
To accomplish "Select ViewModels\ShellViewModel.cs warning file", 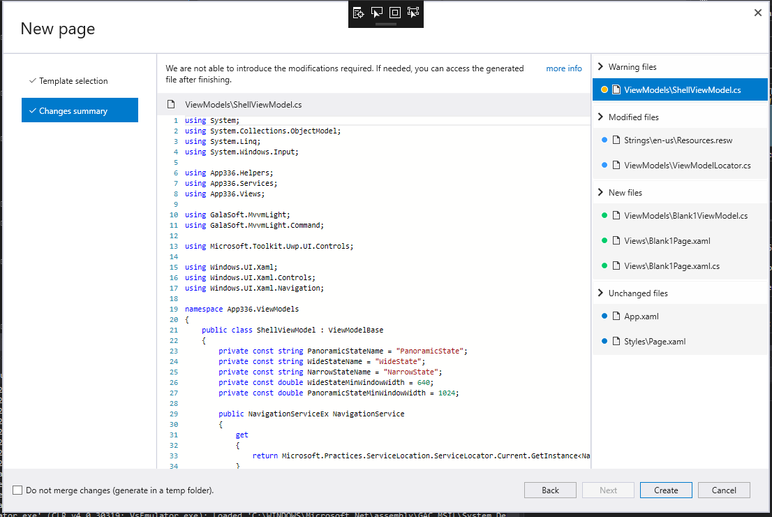I will click(x=680, y=89).
